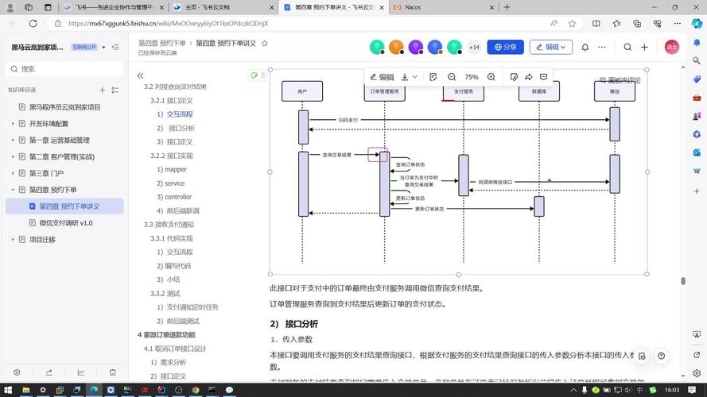
Task: Click the sidebar statistics chart icon
Action: (x=80, y=372)
